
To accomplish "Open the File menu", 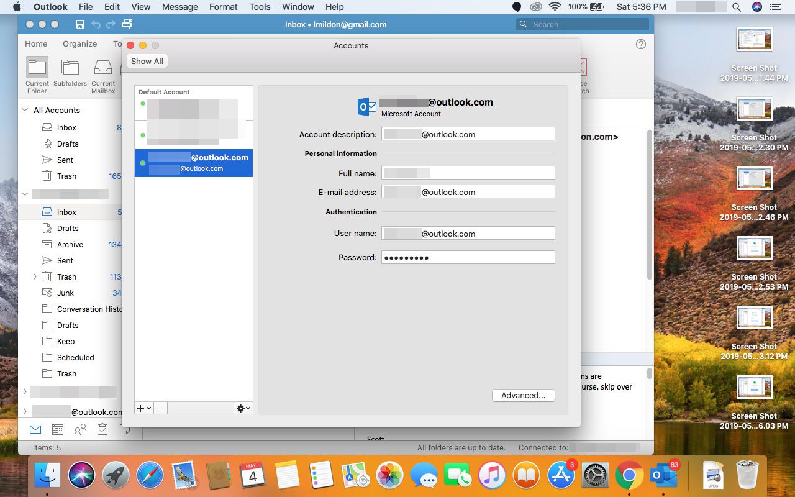I will (86, 7).
